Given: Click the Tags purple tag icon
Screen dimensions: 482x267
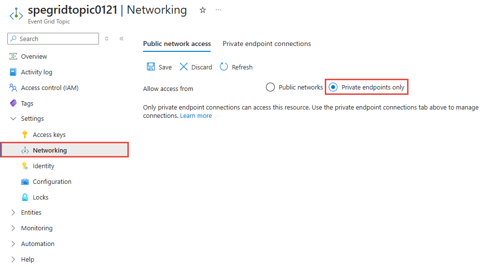Looking at the screenshot, I should tap(13, 103).
